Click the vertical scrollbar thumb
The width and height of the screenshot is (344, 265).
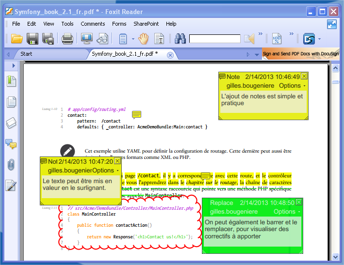pos(335,82)
